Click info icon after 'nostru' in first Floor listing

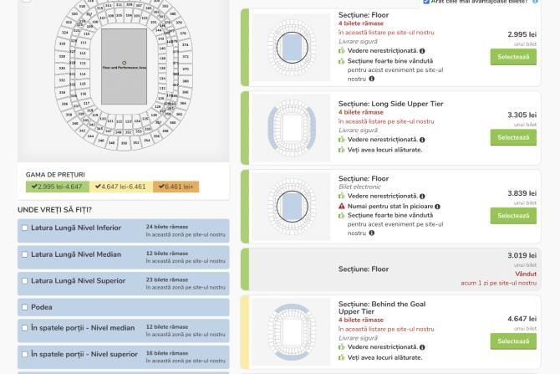372,79
